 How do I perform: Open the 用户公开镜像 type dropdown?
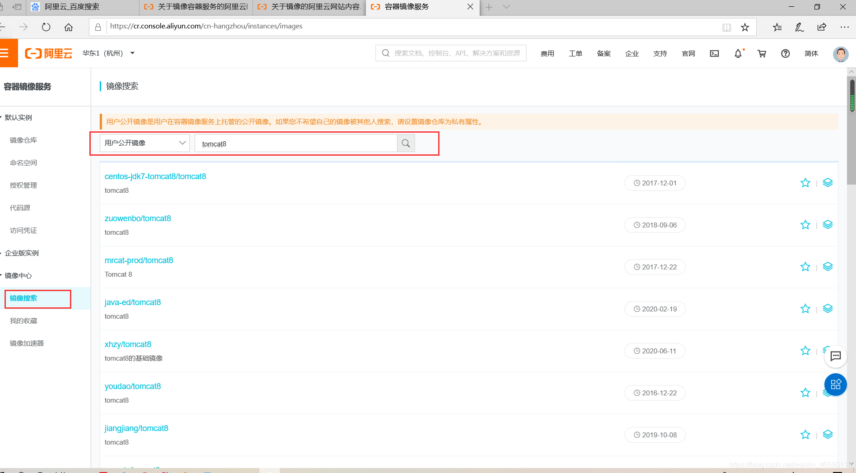(x=145, y=143)
